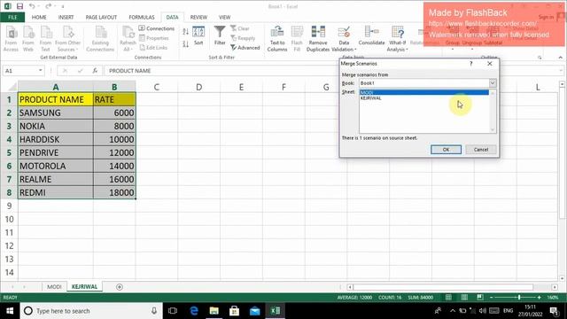This screenshot has height=319, width=567.
Task: Open the FILE tab
Action: coord(12,17)
